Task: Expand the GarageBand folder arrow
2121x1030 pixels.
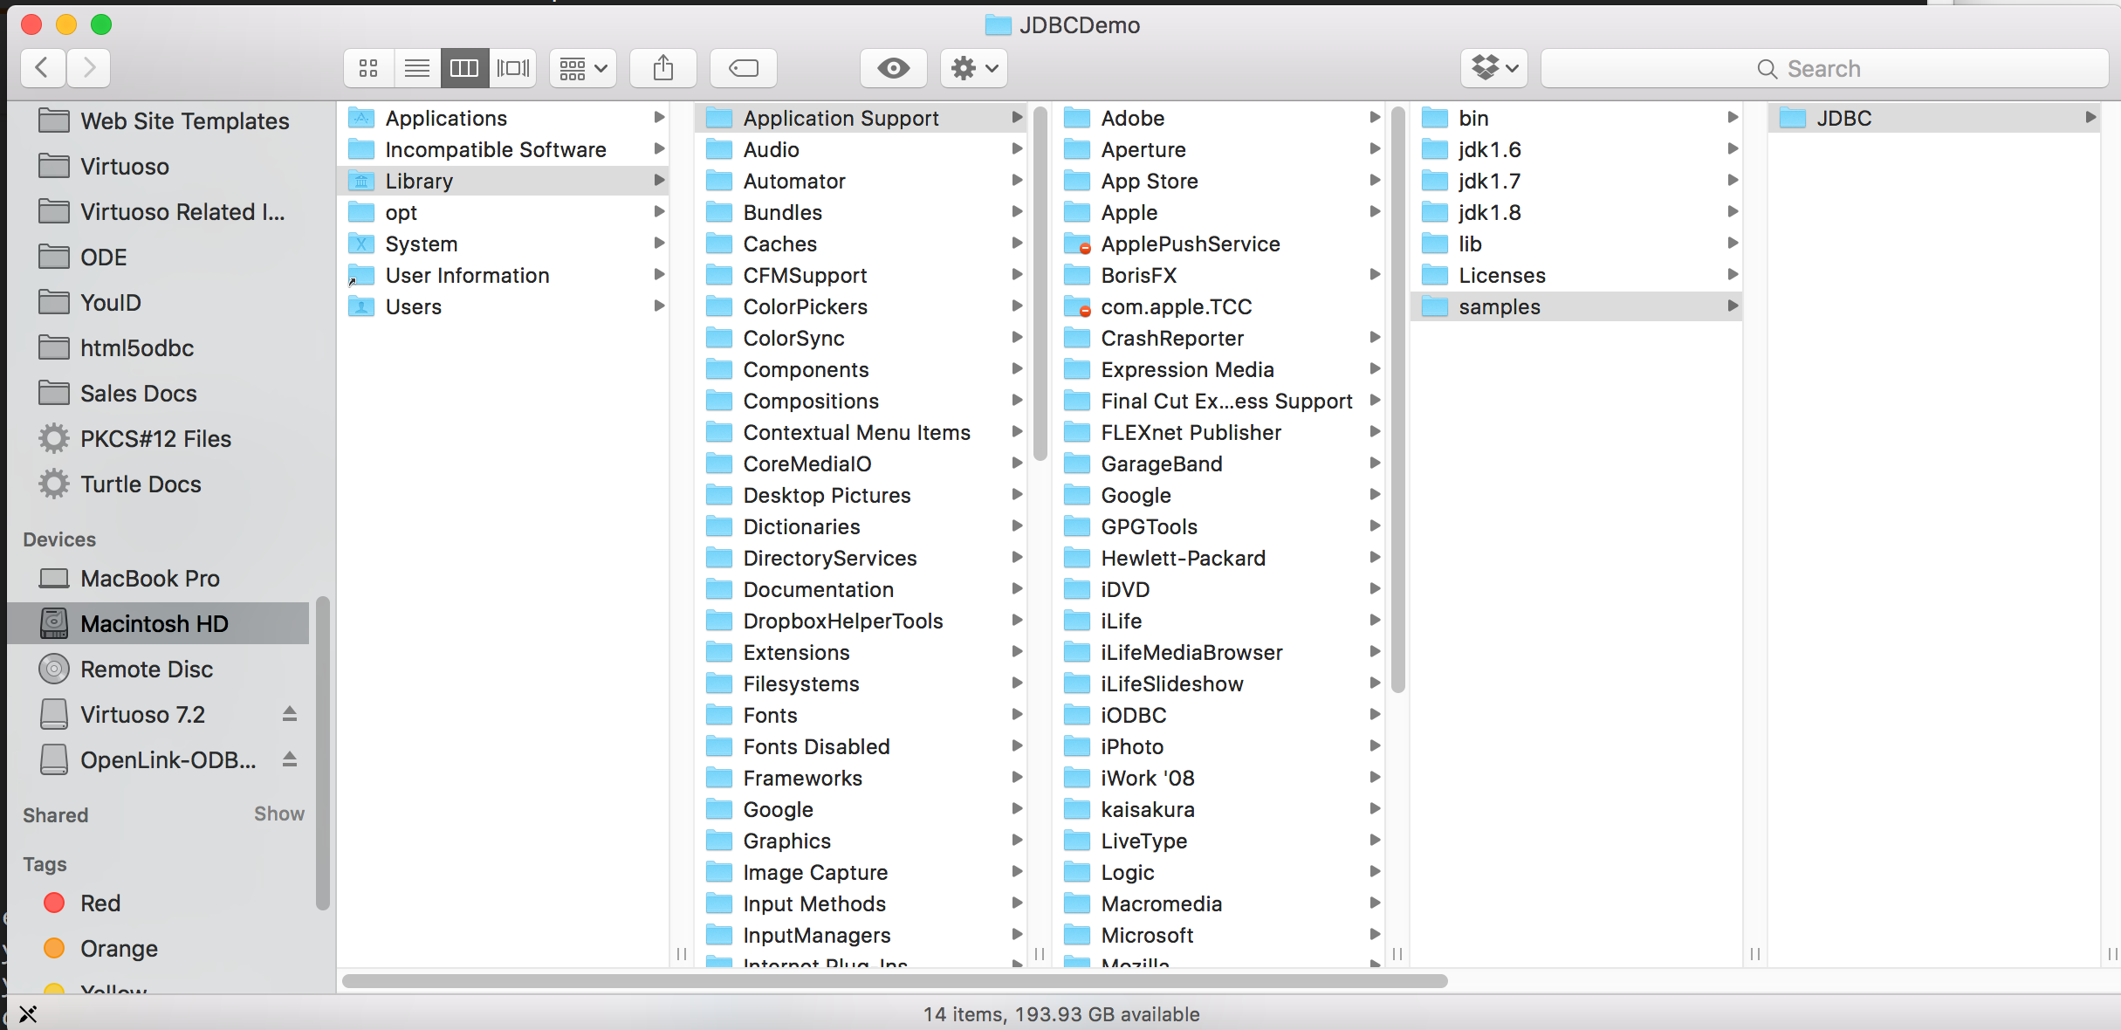Action: tap(1376, 463)
